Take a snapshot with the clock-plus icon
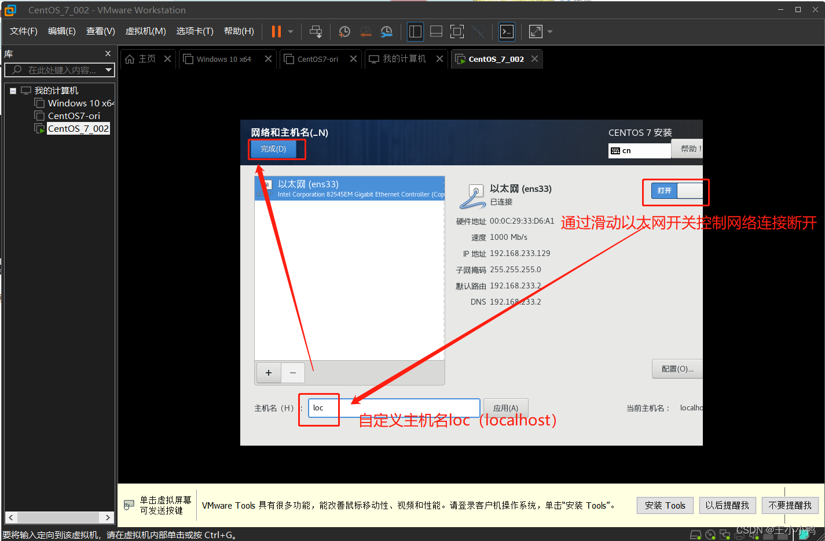 point(344,32)
